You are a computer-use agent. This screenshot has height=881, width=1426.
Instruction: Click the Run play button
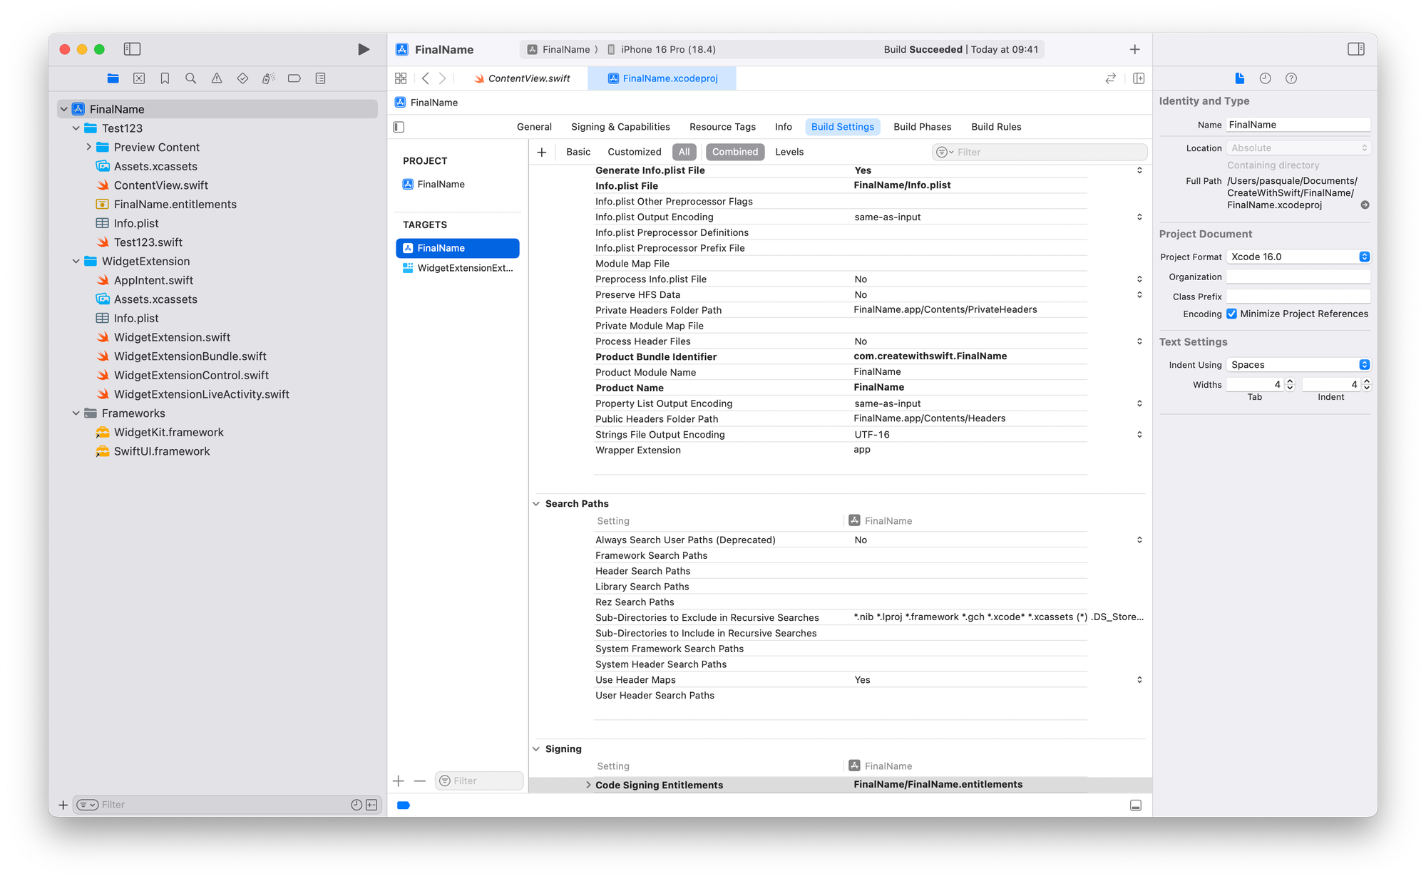click(x=363, y=49)
